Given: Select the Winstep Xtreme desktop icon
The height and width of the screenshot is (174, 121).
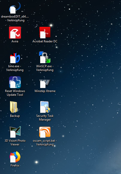Looking at the screenshot, I should pyautogui.click(x=45, y=83).
